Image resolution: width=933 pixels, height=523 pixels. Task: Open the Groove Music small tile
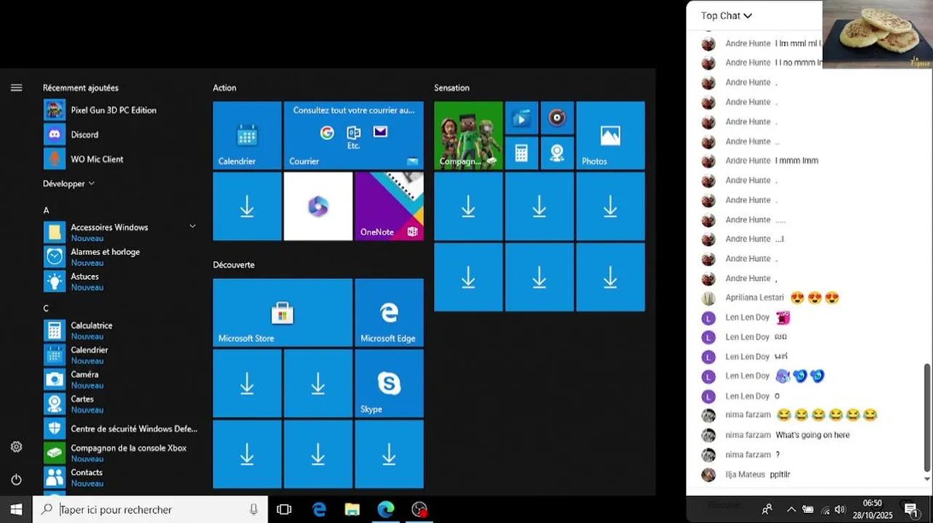pos(557,118)
